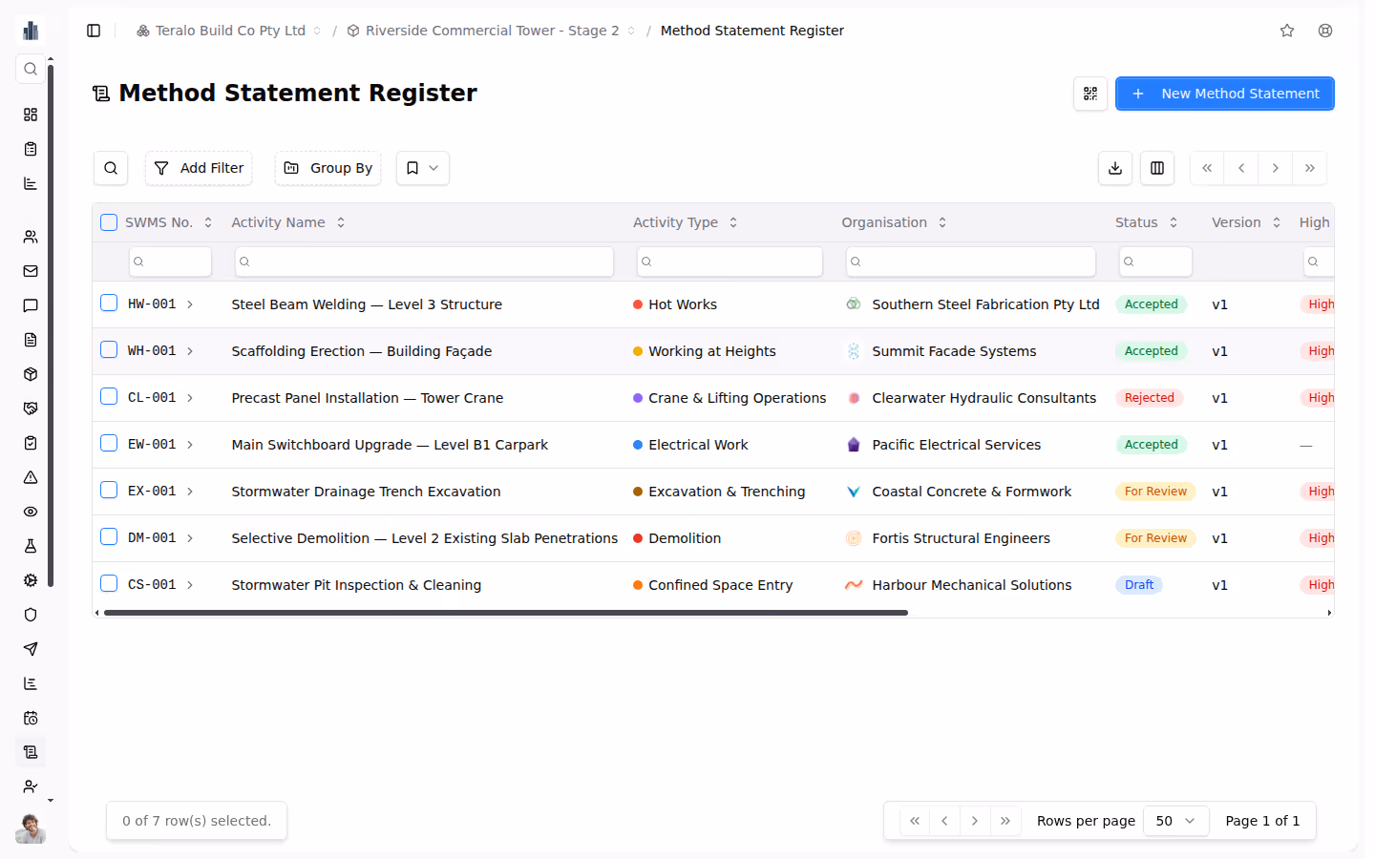Sort by Activity Name column header
The width and height of the screenshot is (1375, 859).
click(x=288, y=222)
